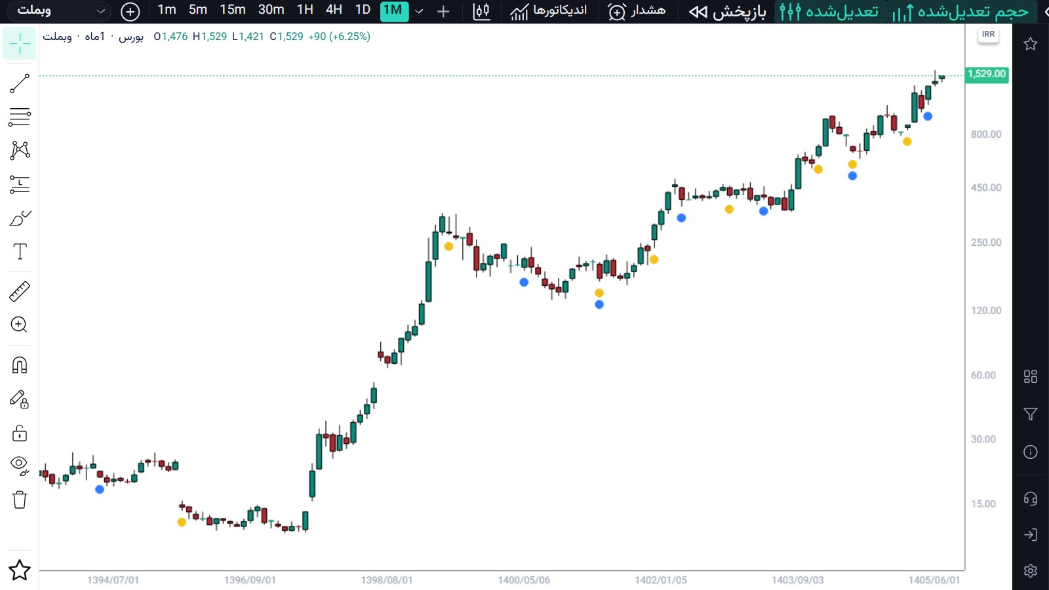The image size is (1049, 590).
Task: Switch to 30m timeframe
Action: point(271,10)
